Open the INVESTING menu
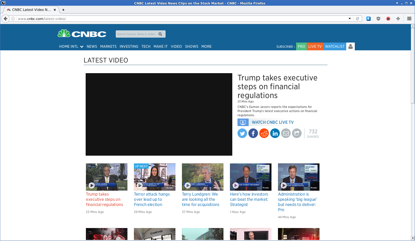The height and width of the screenshot is (241, 415). point(129,46)
